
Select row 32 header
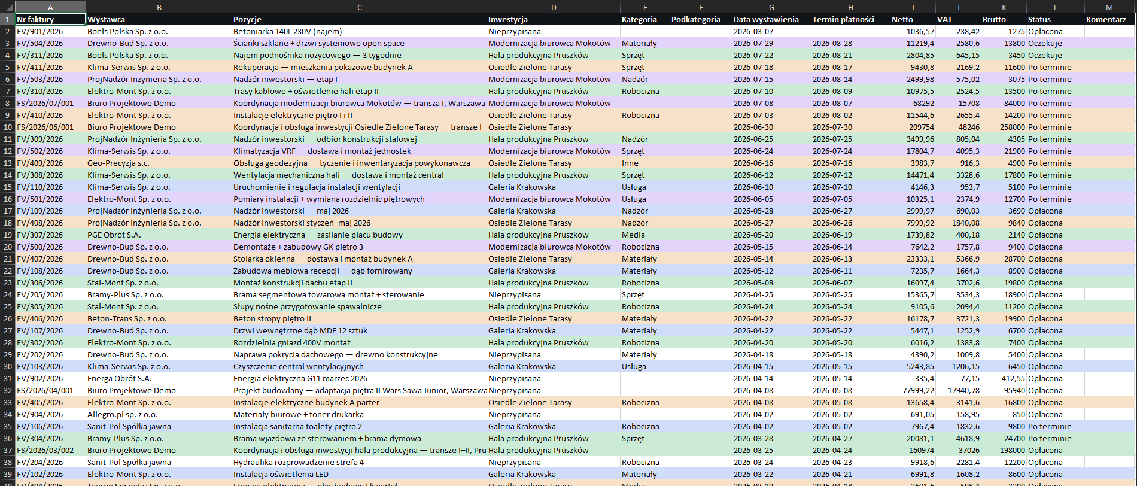(x=7, y=390)
